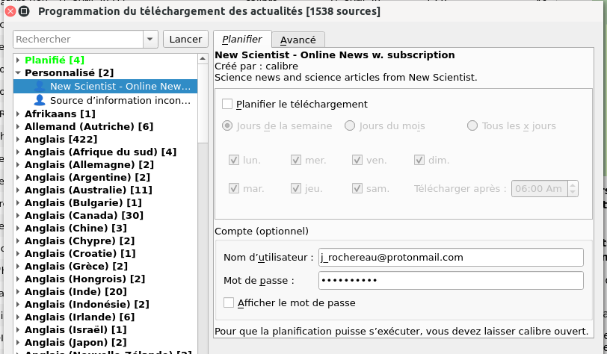The image size is (607, 354).
Task: Select Tous les x jours radio option
Action: 472,125
